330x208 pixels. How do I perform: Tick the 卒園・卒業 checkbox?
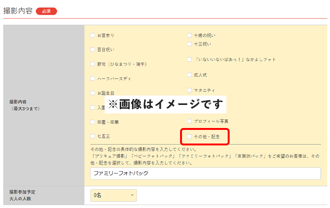click(92, 122)
